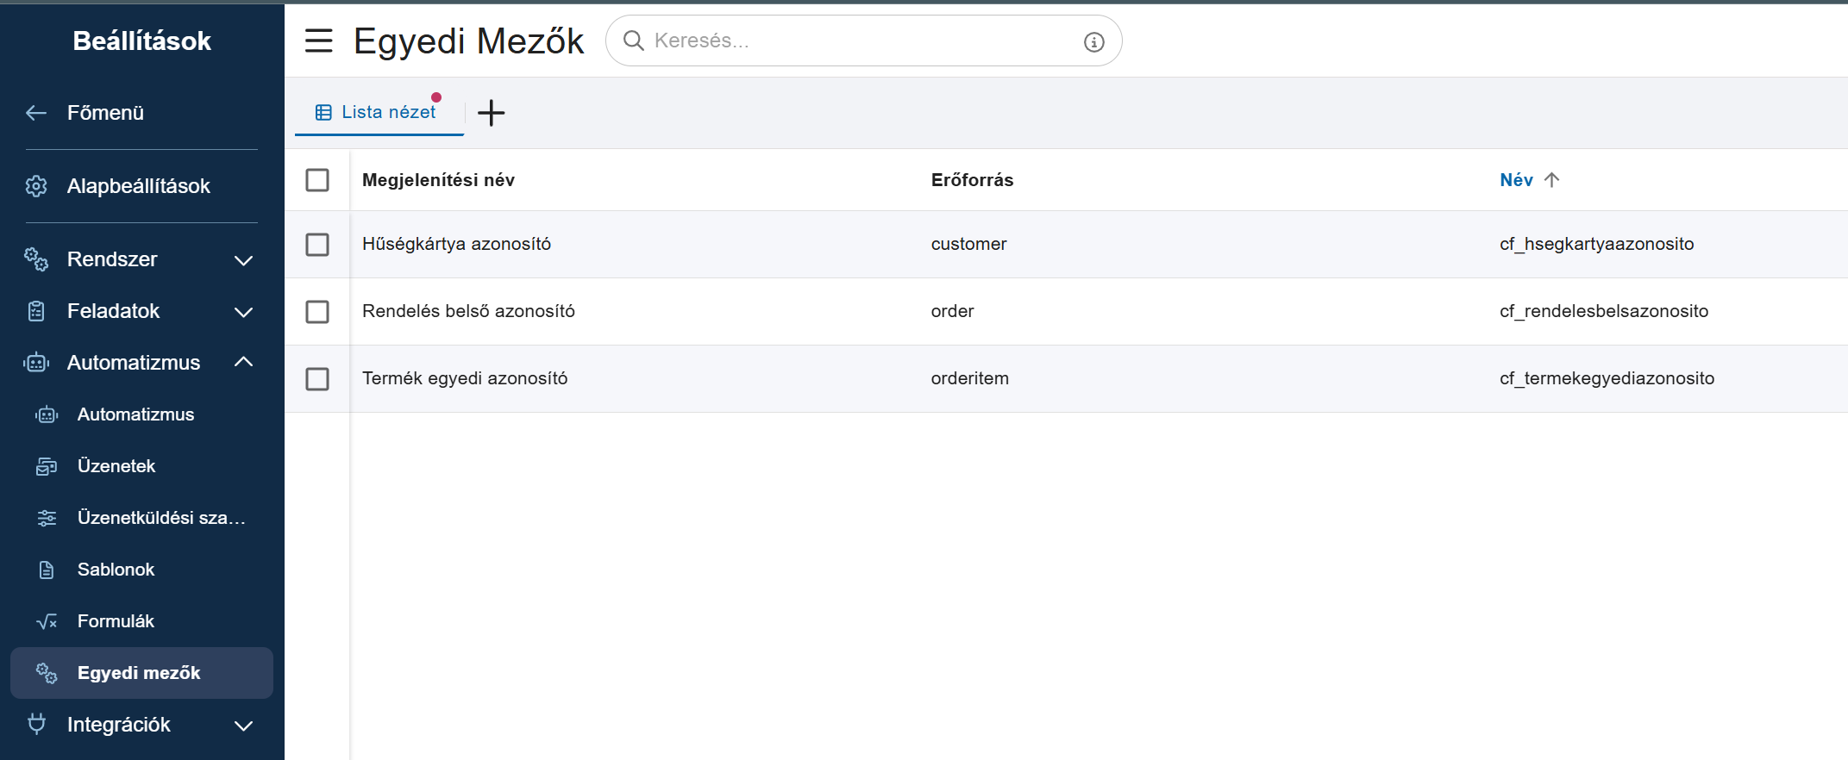
Task: Tick the select-all header checkbox
Action: tap(317, 180)
